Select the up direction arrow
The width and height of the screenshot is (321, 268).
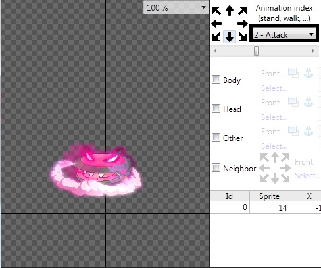[x=230, y=11]
